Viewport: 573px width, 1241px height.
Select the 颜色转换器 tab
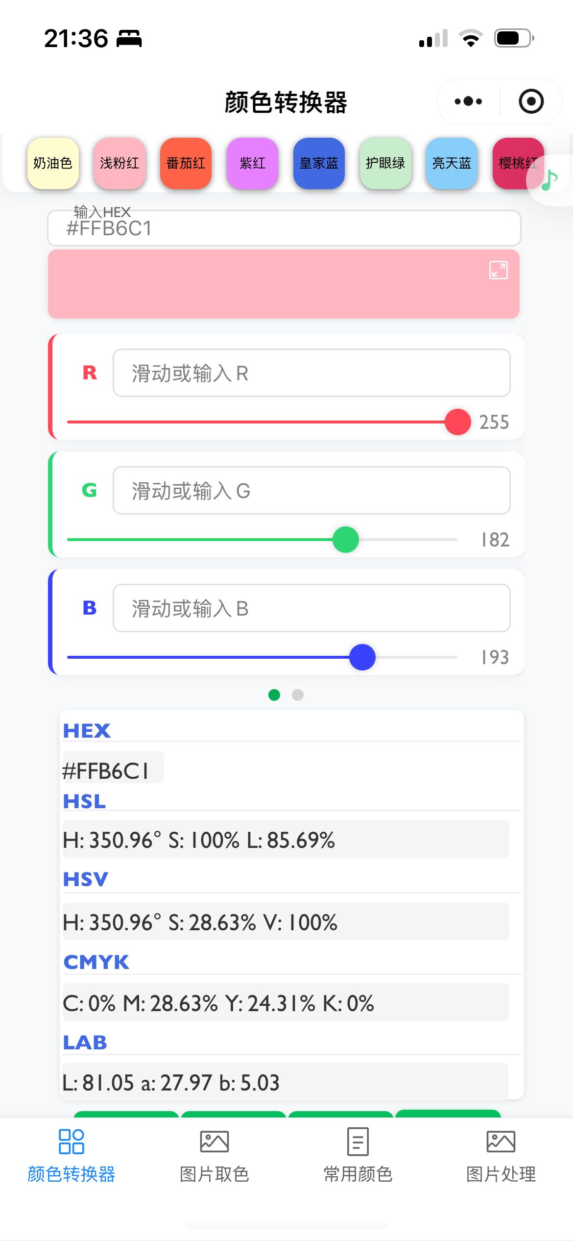[72, 1154]
